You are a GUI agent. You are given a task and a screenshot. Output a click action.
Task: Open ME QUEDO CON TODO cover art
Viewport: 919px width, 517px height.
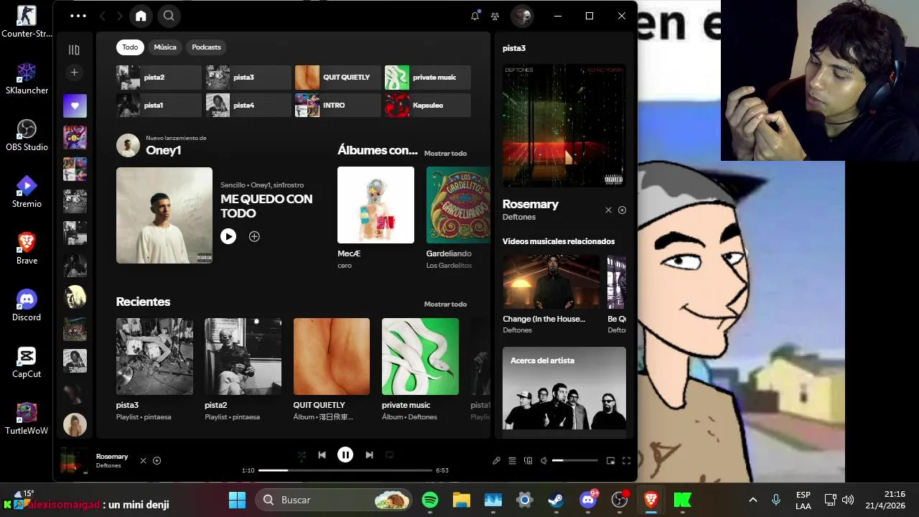164,215
